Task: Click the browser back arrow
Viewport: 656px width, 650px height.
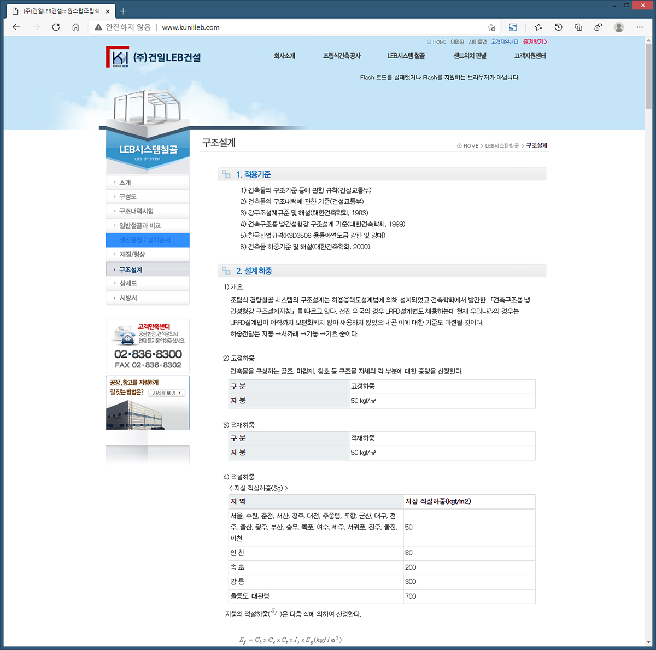Action: pos(16,27)
